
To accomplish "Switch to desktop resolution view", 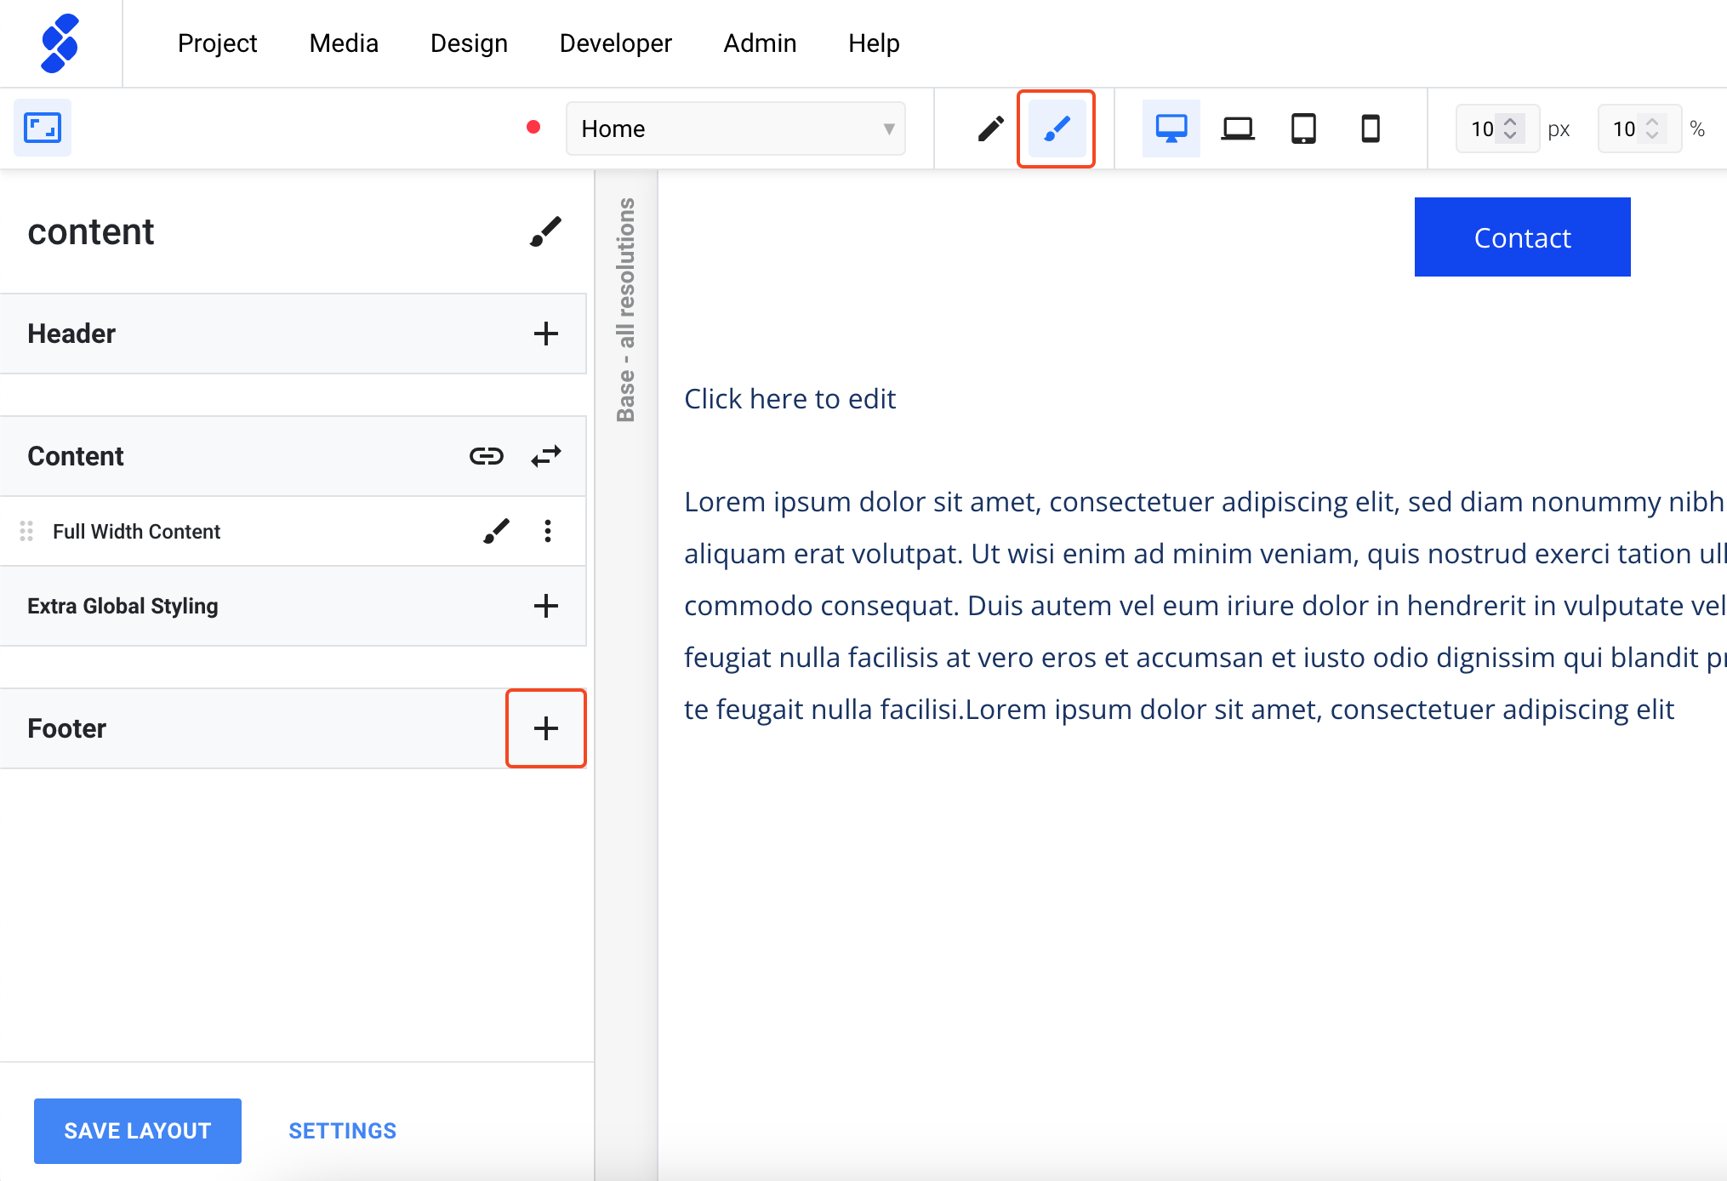I will pos(1171,128).
